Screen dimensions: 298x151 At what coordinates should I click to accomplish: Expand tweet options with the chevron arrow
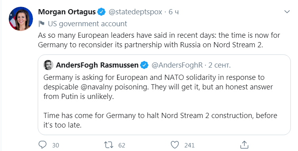click(287, 12)
